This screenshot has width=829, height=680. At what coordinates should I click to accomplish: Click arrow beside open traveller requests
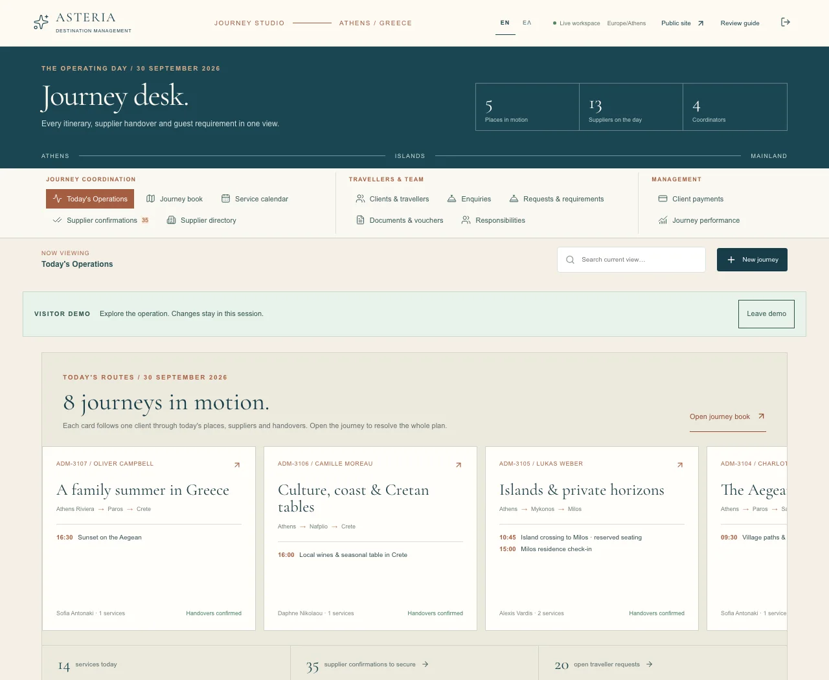point(649,664)
